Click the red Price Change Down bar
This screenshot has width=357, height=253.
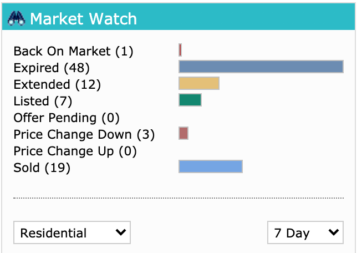(183, 133)
